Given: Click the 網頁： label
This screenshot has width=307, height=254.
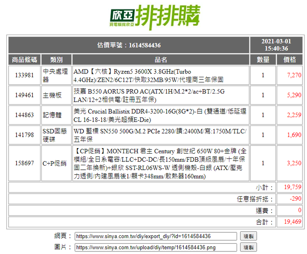Looking at the screenshot, I should (x=63, y=236).
